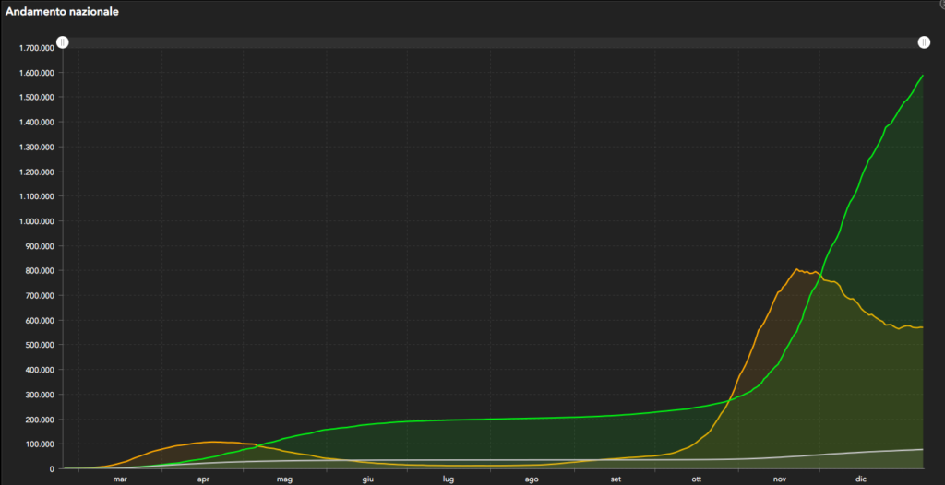The height and width of the screenshot is (485, 945).
Task: Click the expand icon in top-right corner
Action: tap(940, 5)
